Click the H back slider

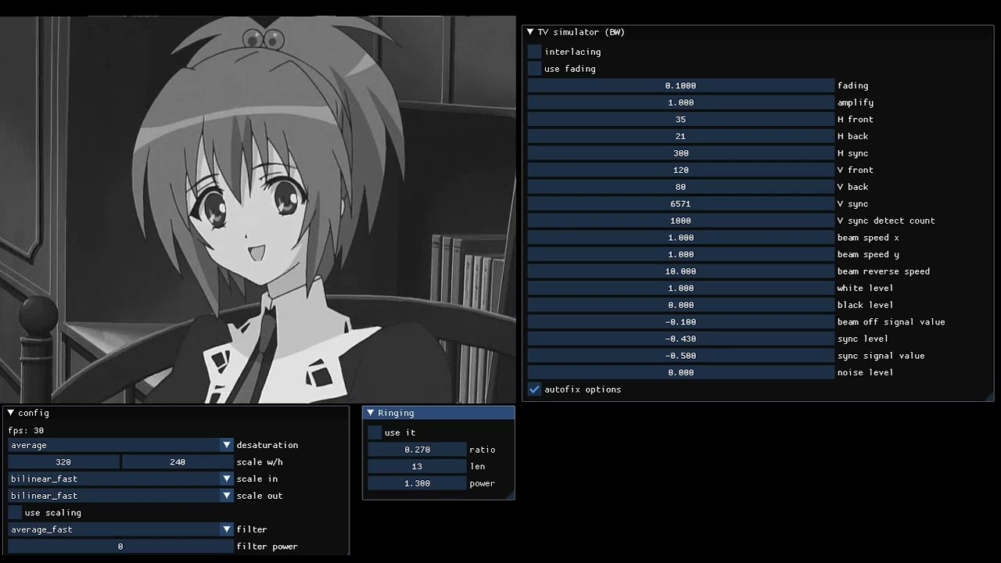pos(681,136)
